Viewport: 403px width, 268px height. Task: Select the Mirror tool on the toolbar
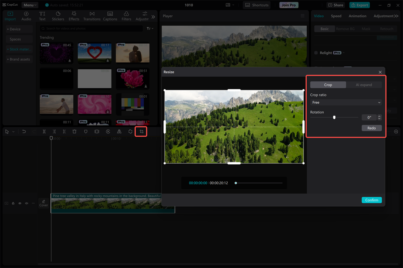119,131
